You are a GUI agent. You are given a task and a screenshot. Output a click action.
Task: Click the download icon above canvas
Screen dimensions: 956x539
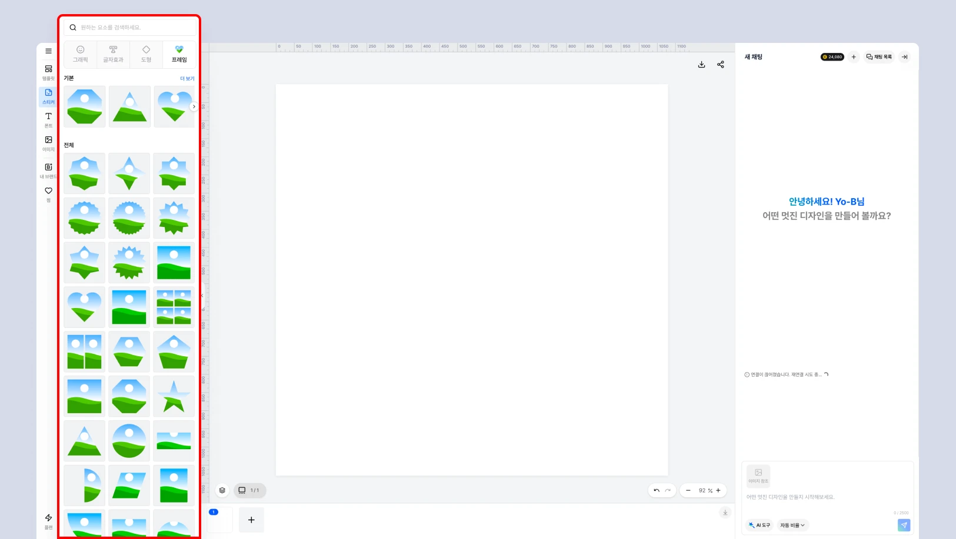(701, 65)
